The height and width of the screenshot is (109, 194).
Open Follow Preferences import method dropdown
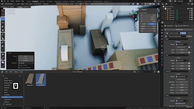click(x=79, y=72)
